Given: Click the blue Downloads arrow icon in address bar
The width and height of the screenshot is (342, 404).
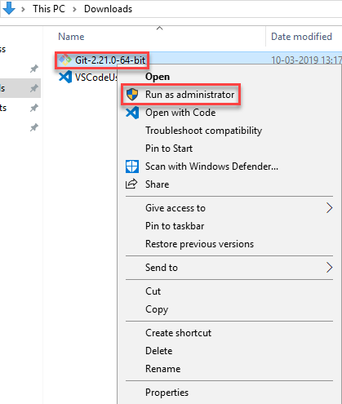Looking at the screenshot, I should tap(9, 8).
